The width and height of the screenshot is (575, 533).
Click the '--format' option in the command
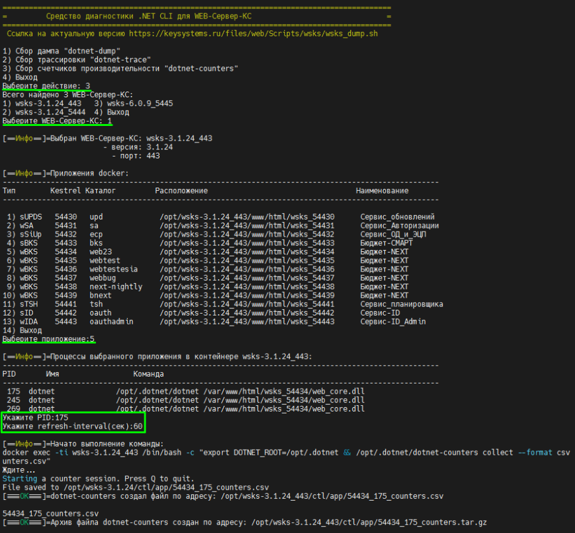(536, 453)
